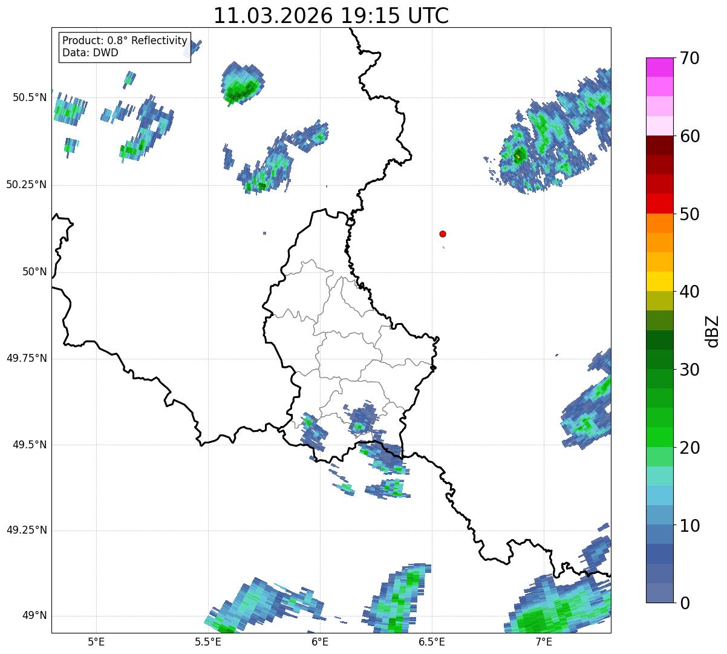This screenshot has height=654, width=727.
Task: Click the colorbar tick label 50
Action: pos(689,214)
